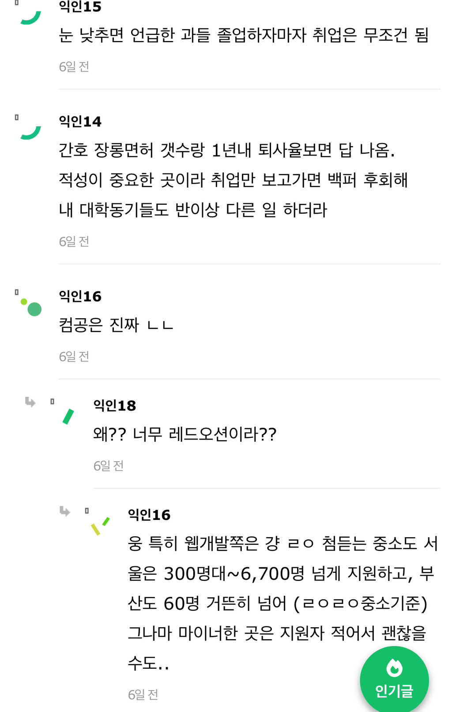
Task: Click 익인15's green arc profile avatar
Action: 31,18
